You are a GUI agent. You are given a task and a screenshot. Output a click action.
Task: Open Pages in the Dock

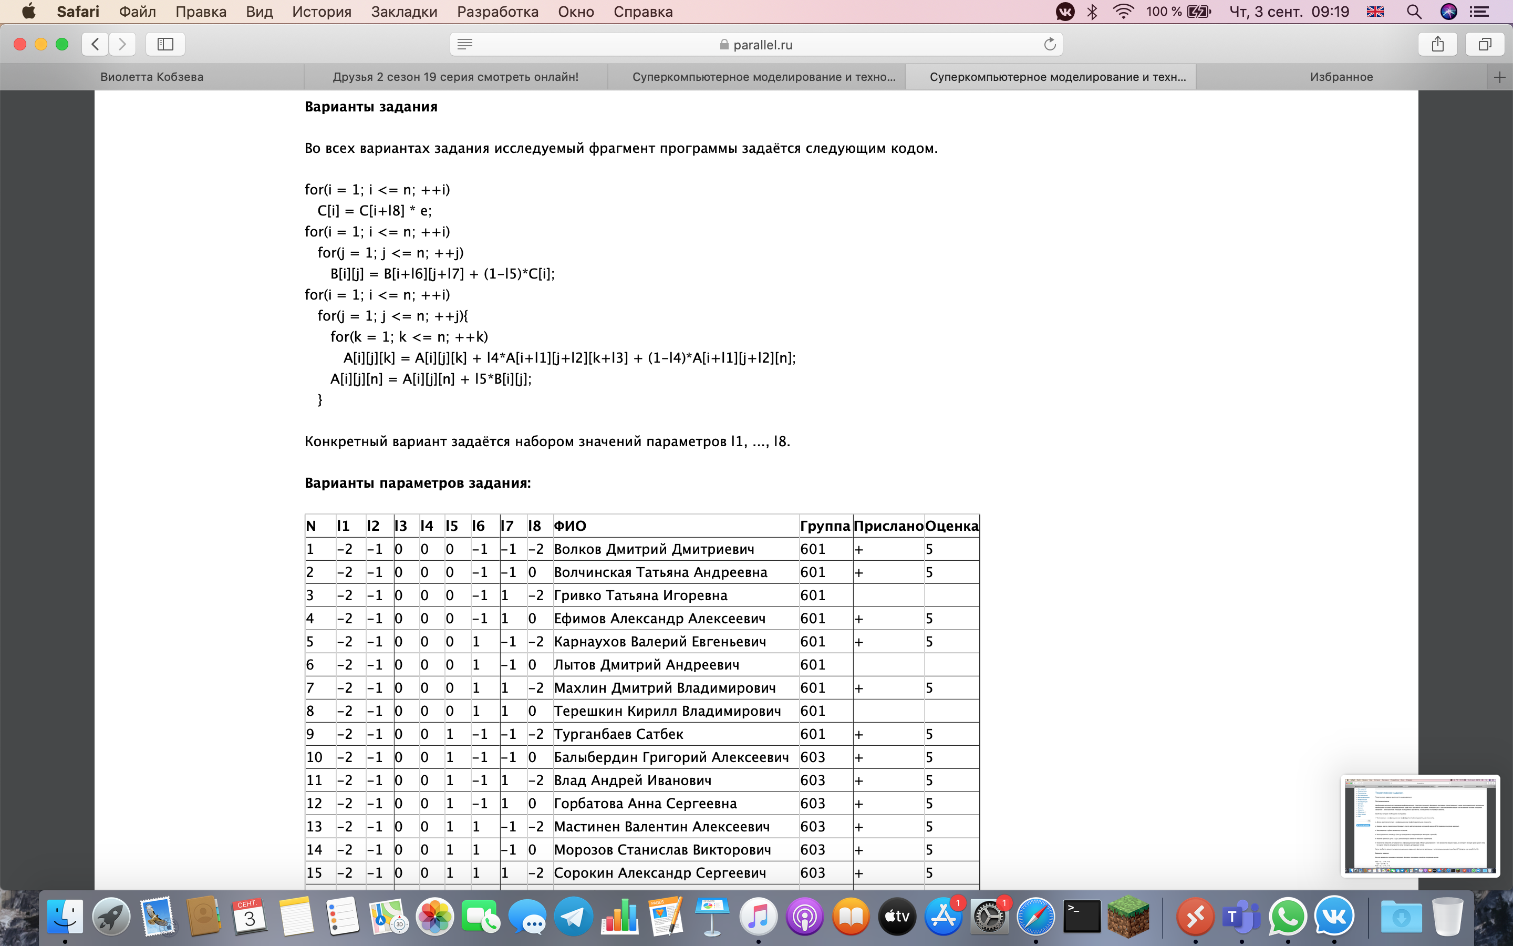point(666,917)
